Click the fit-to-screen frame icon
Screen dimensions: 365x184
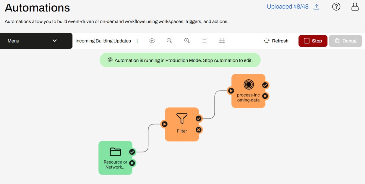204,41
